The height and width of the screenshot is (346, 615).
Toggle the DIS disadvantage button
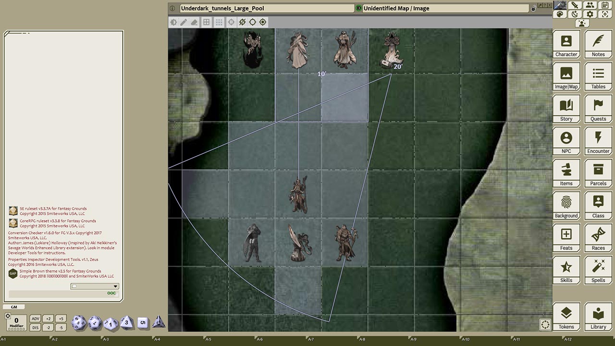coord(35,327)
